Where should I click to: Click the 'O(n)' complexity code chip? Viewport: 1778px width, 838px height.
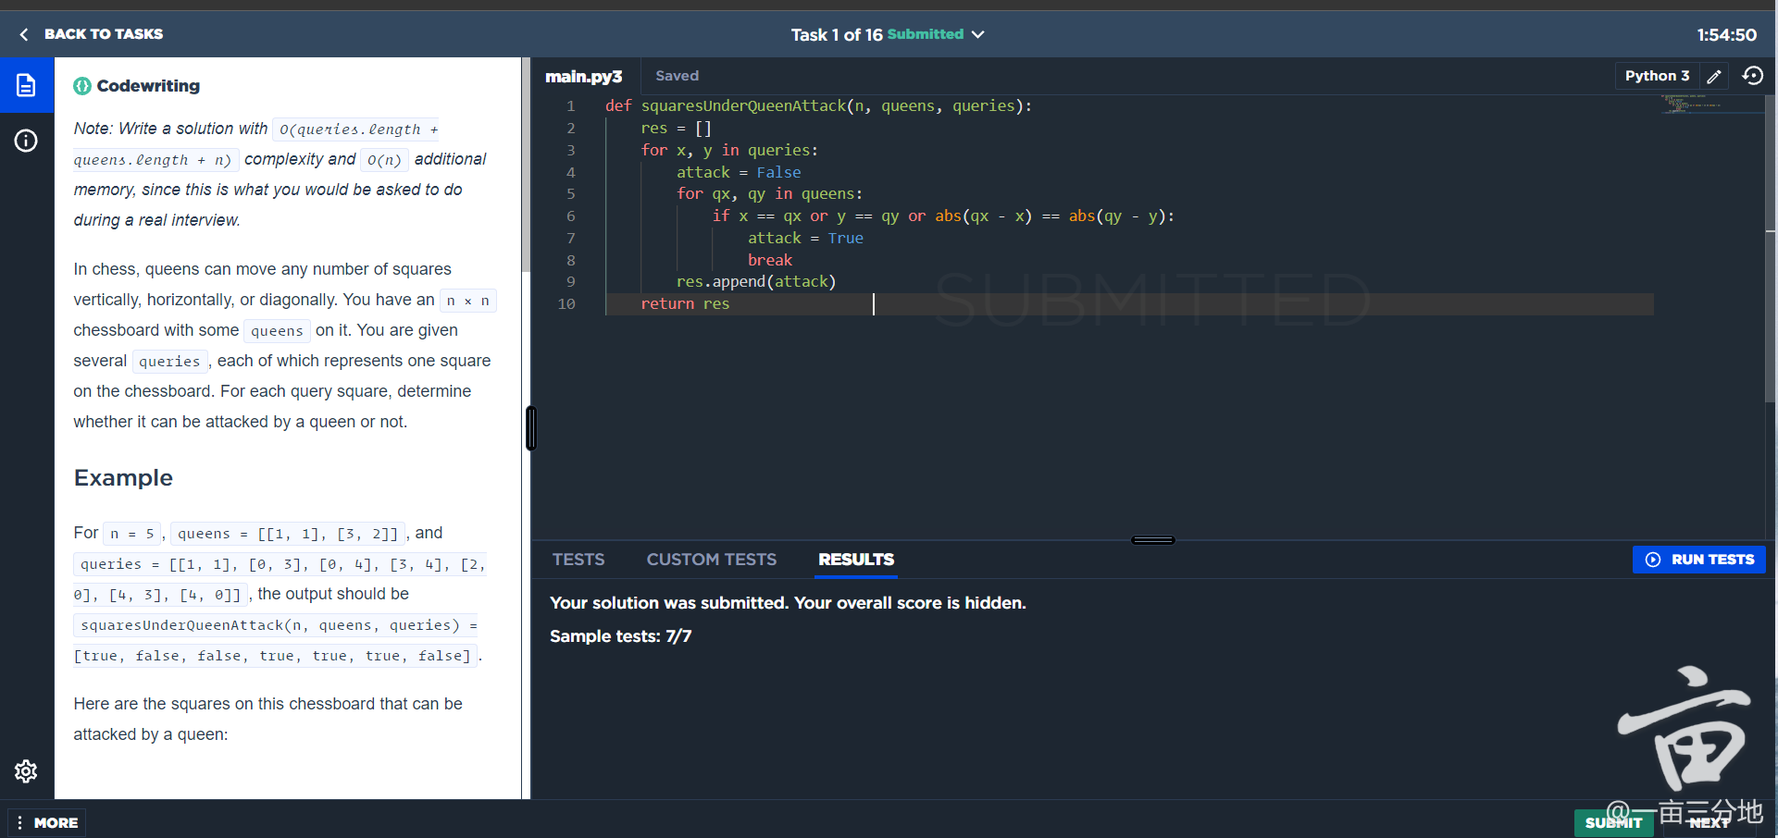pyautogui.click(x=384, y=160)
